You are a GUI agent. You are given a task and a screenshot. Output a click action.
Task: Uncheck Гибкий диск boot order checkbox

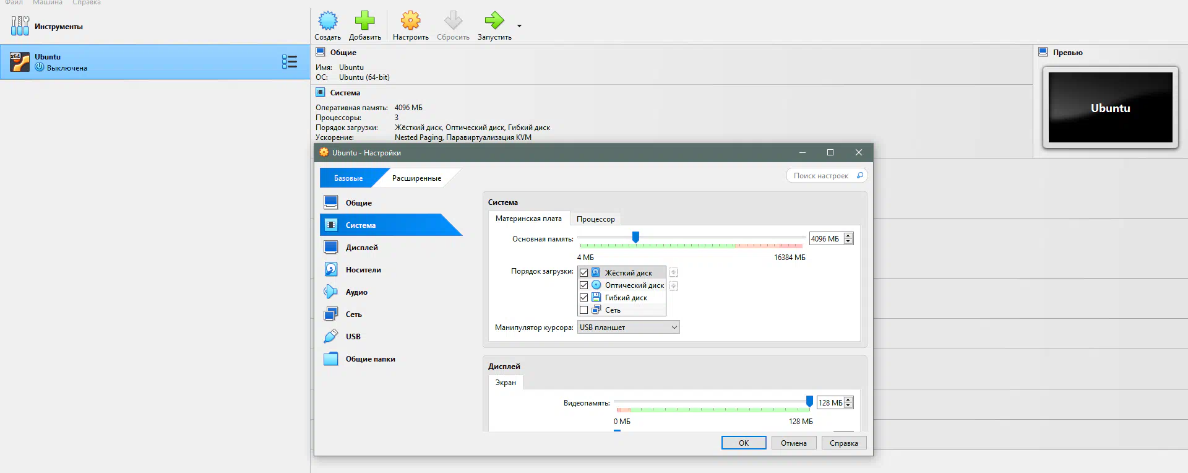click(583, 297)
